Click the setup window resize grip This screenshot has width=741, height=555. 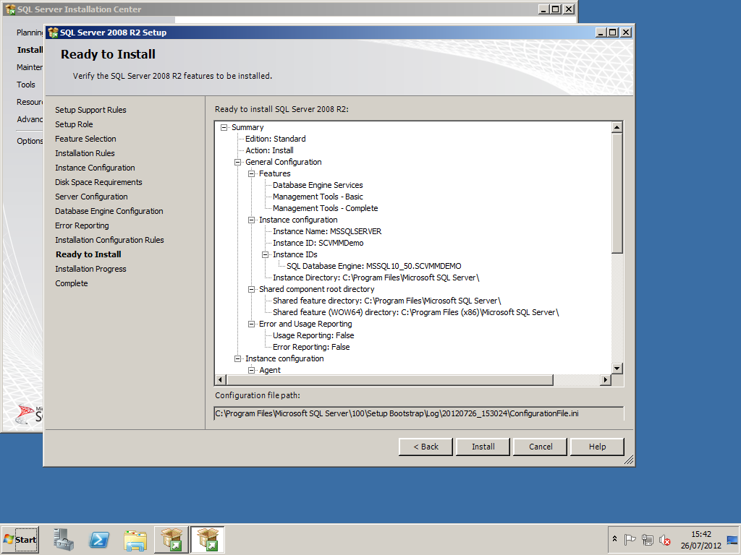(x=629, y=460)
